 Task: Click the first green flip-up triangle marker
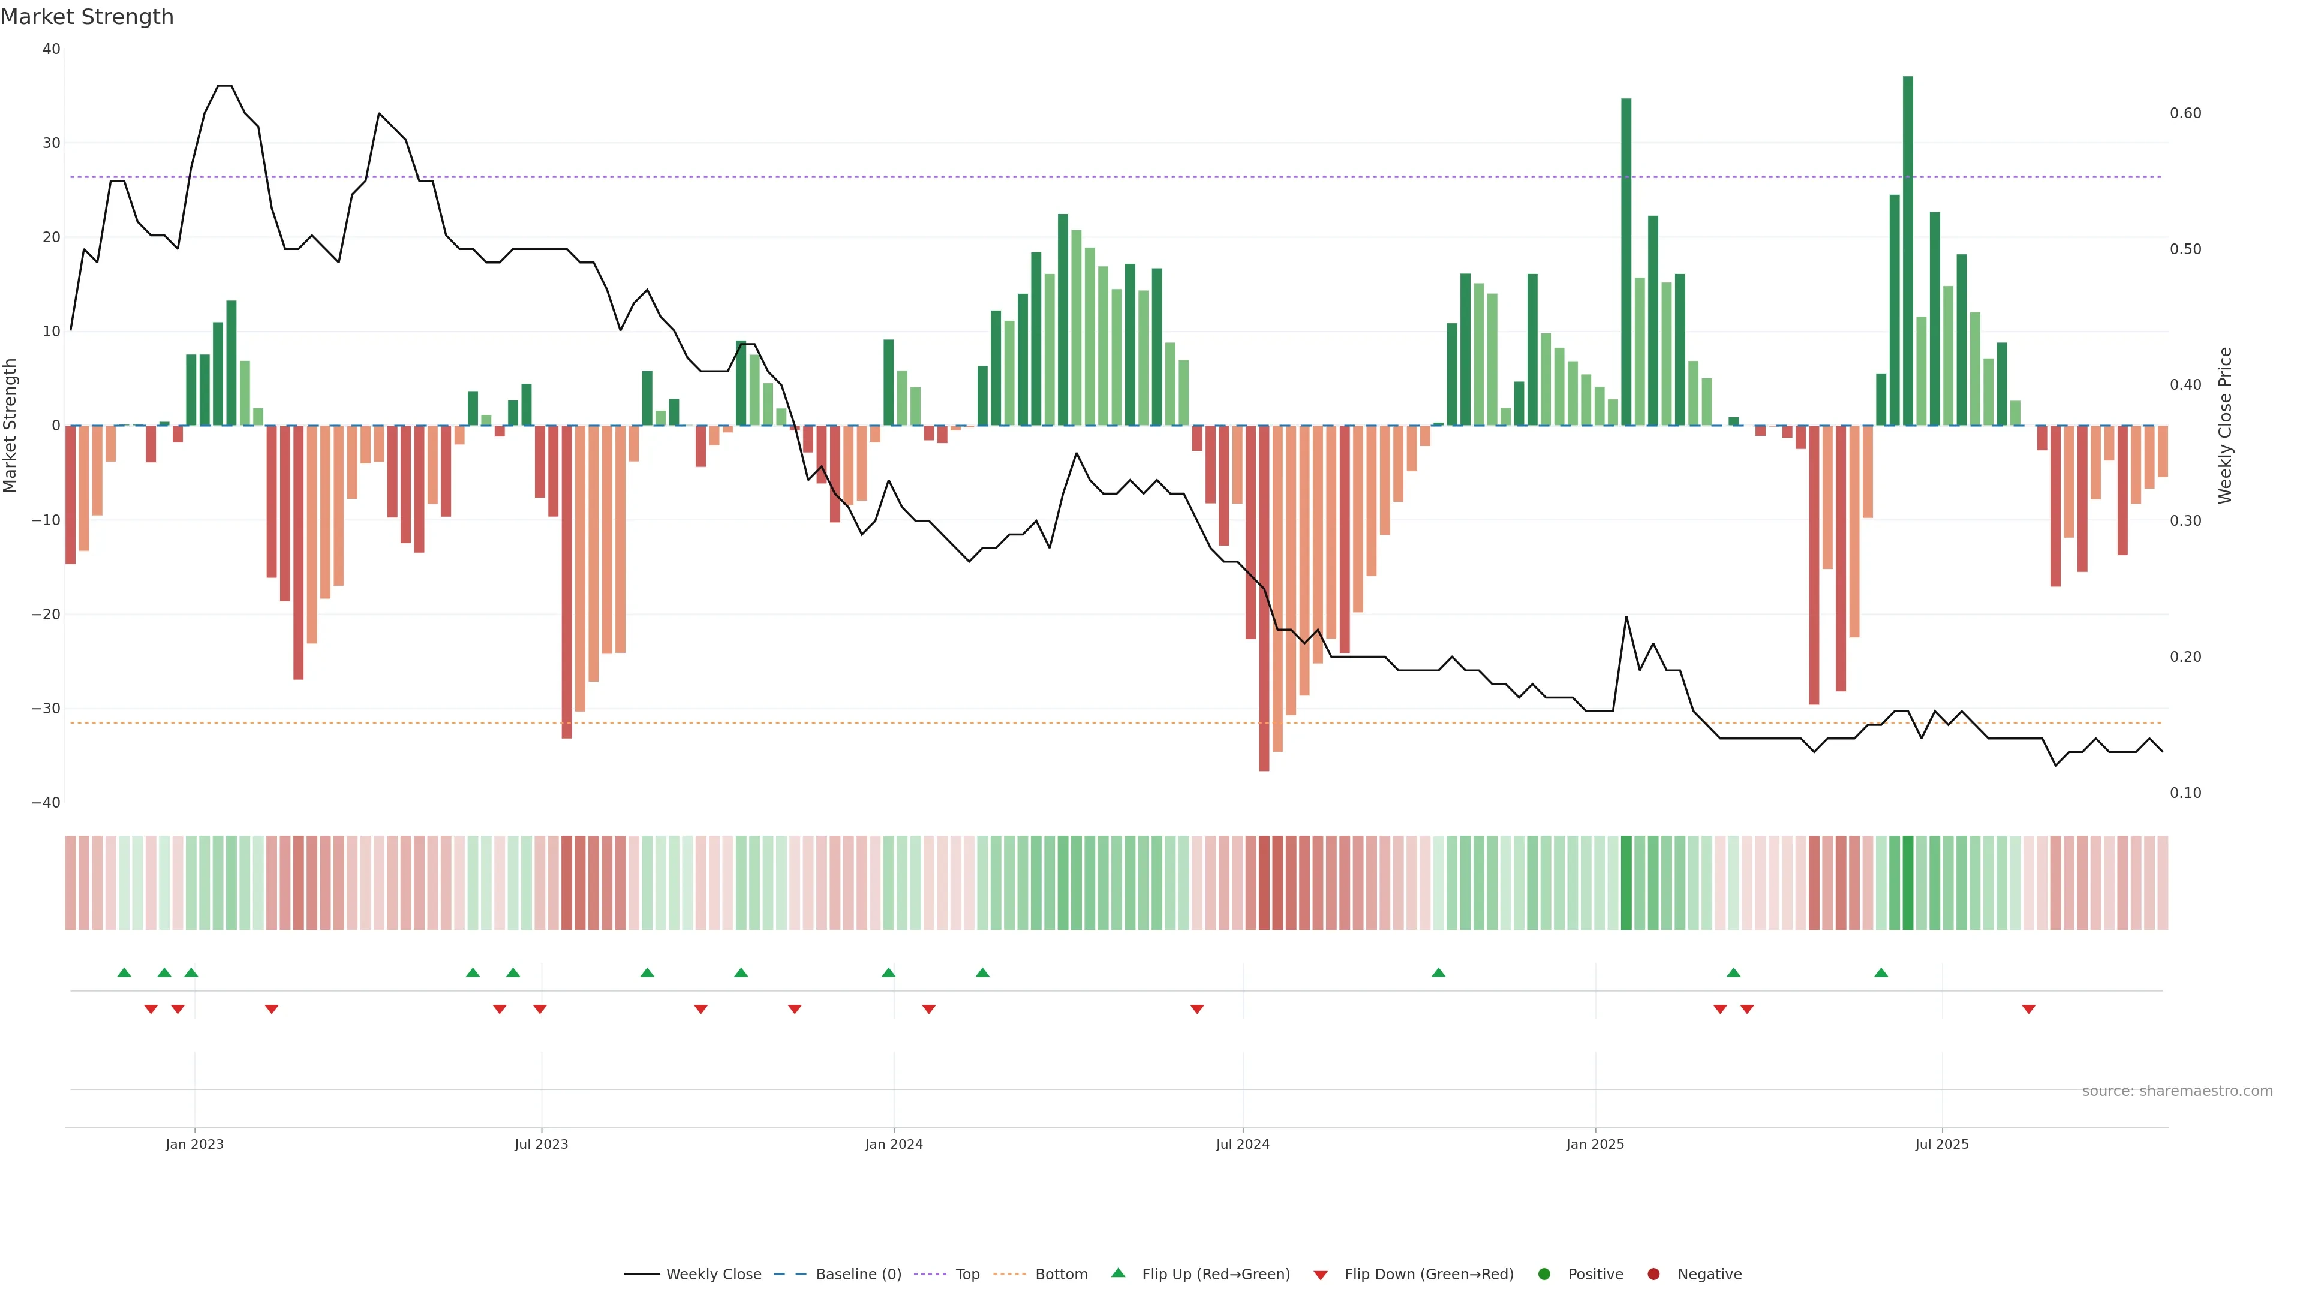124,972
